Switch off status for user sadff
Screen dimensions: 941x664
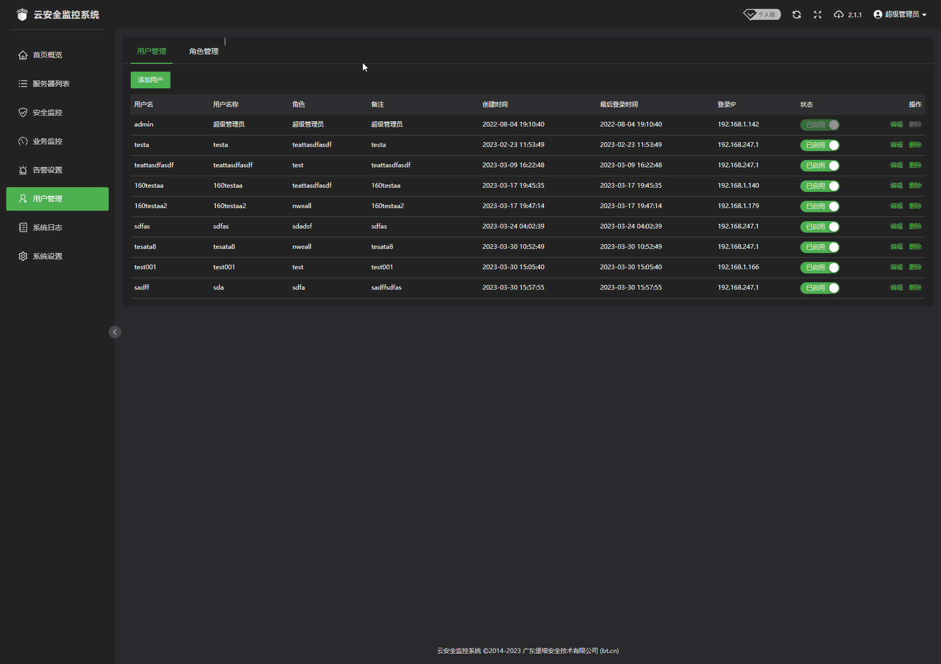point(820,288)
